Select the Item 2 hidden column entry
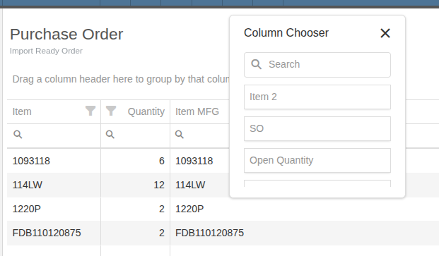The height and width of the screenshot is (256, 439). (317, 97)
